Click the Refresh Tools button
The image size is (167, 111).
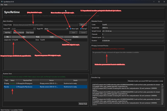click(83, 104)
